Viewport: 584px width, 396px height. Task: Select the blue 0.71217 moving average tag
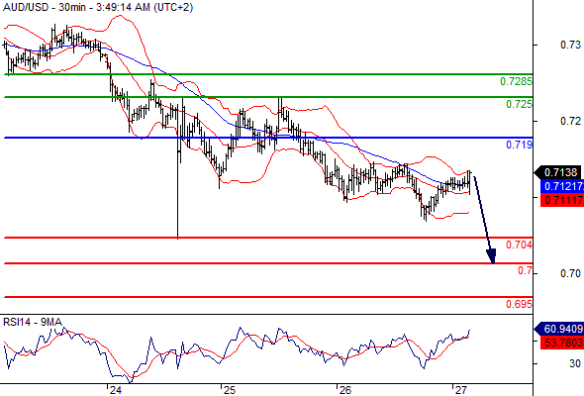click(561, 186)
